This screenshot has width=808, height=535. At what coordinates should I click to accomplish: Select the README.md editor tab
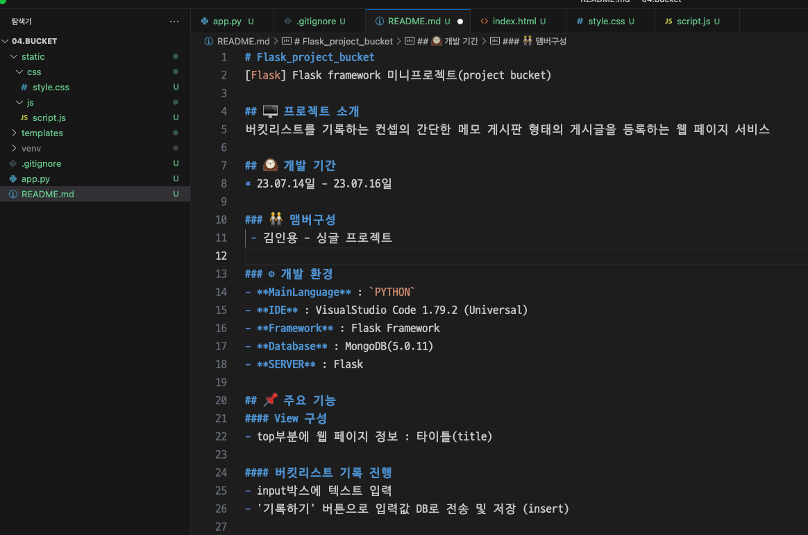pyautogui.click(x=418, y=21)
